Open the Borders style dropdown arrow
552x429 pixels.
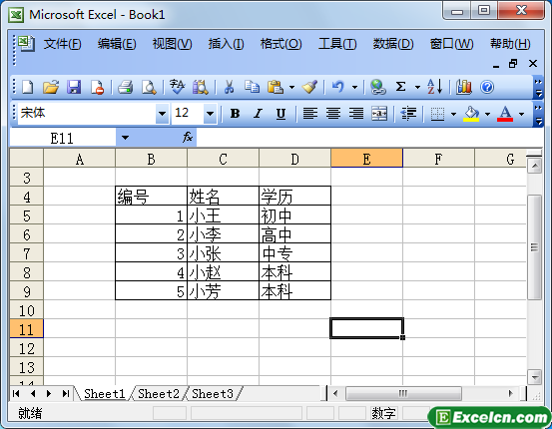tap(454, 114)
